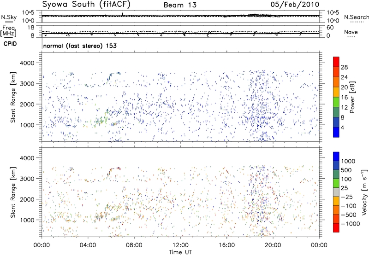Click the "−25" label on Velocity colorbar
Viewport: 369px width, 255px height.
347,197
